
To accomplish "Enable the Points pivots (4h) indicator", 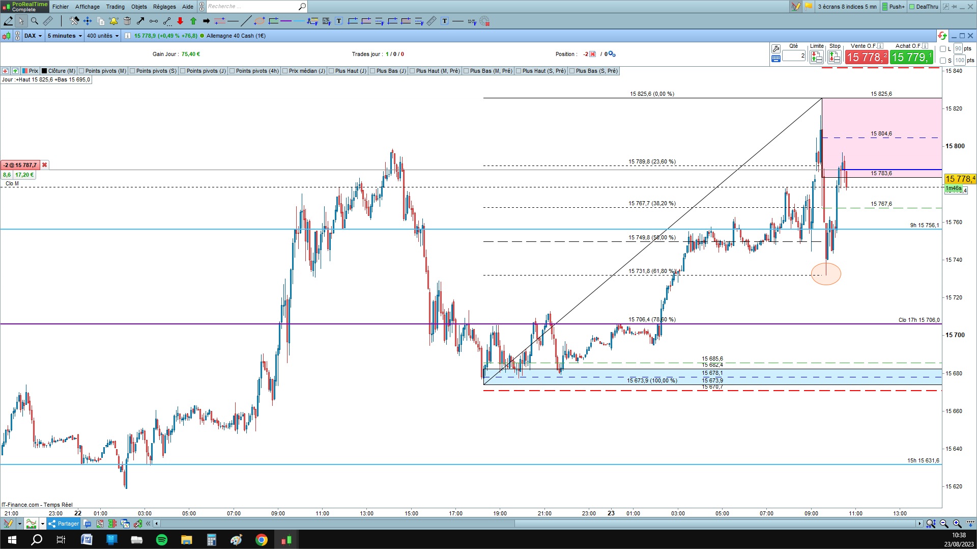I will tap(232, 71).
